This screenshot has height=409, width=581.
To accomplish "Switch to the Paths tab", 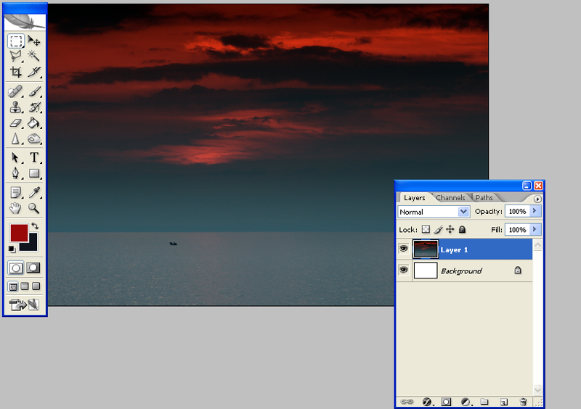I will tap(484, 198).
